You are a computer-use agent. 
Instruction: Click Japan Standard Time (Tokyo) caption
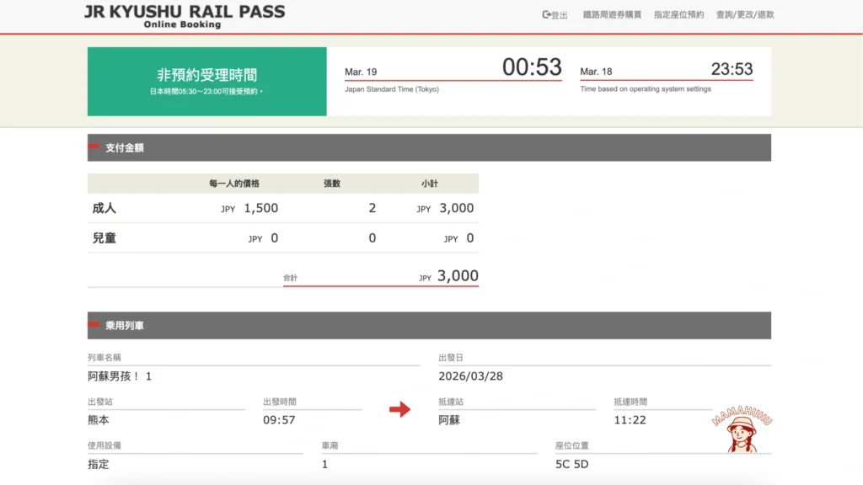[x=392, y=89]
